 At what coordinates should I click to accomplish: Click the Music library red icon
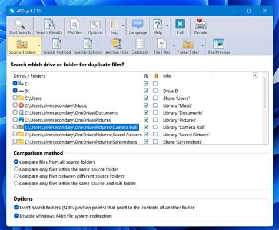(21, 105)
